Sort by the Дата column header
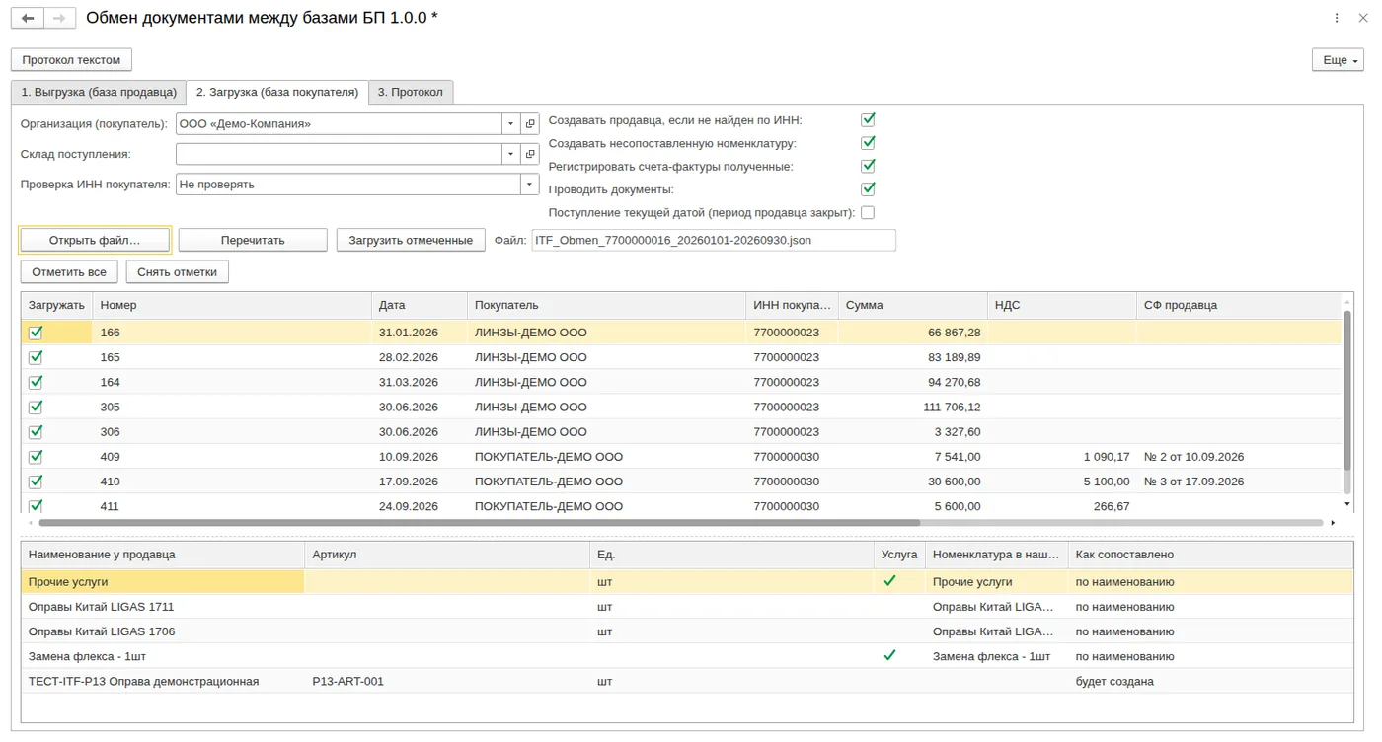 click(420, 305)
